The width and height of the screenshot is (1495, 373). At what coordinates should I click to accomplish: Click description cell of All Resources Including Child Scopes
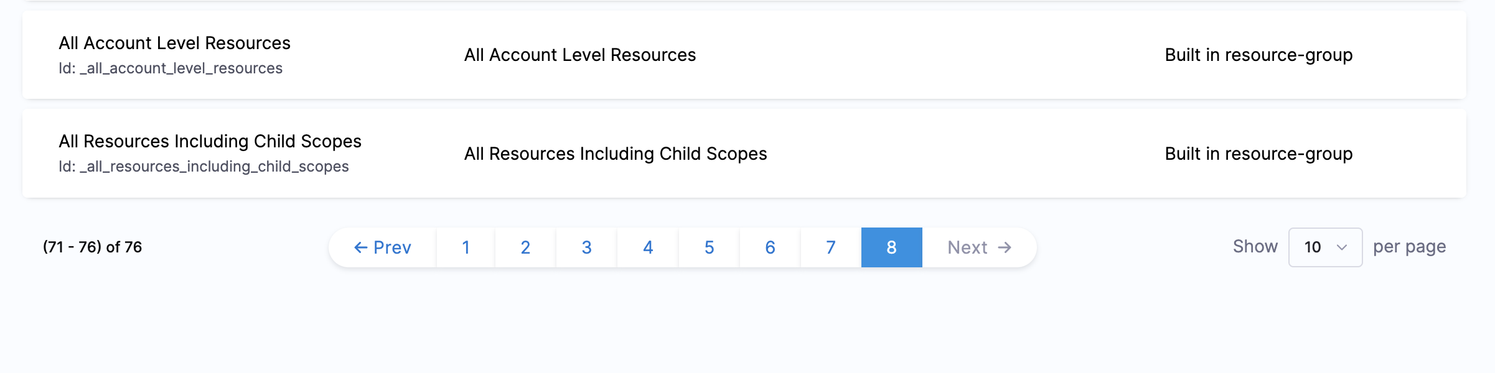(615, 154)
